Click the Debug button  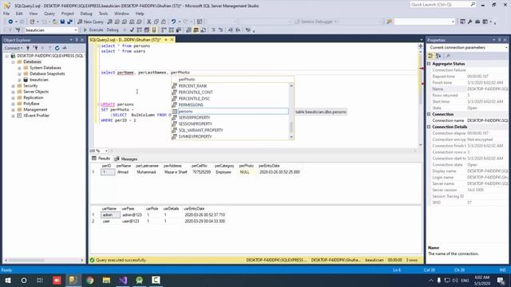click(x=113, y=30)
